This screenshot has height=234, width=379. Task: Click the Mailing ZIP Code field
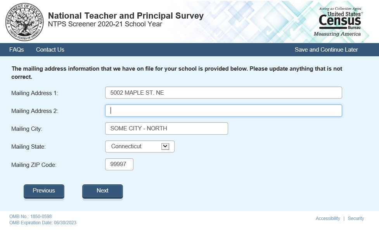(x=119, y=164)
